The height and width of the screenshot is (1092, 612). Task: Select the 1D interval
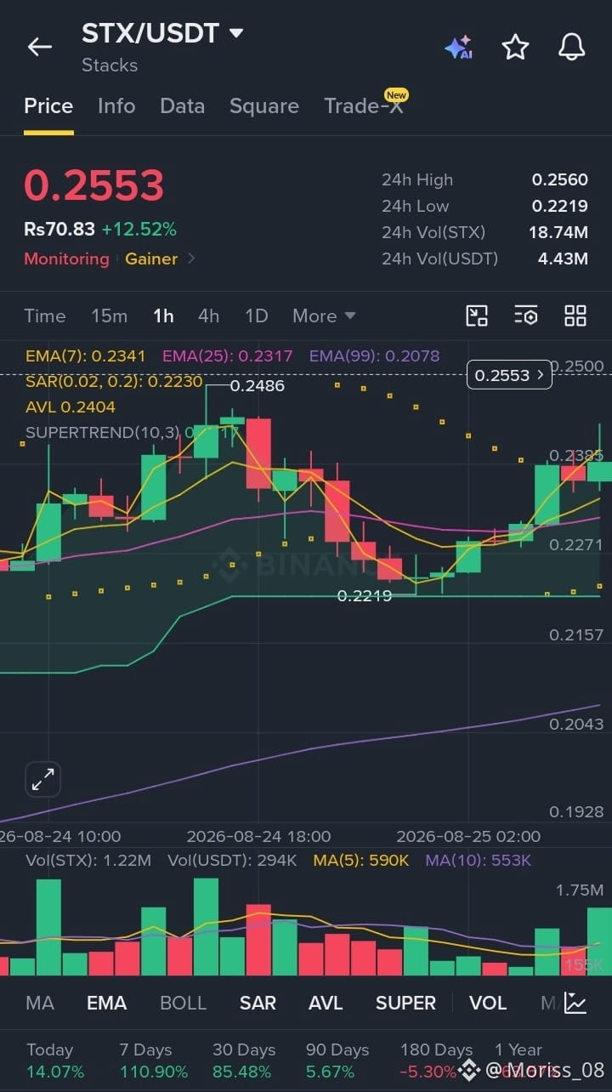tap(256, 316)
